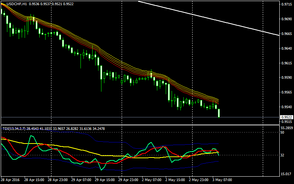Click the 0.9665 level on price scale
The width and height of the screenshot is (294, 184).
click(x=286, y=33)
